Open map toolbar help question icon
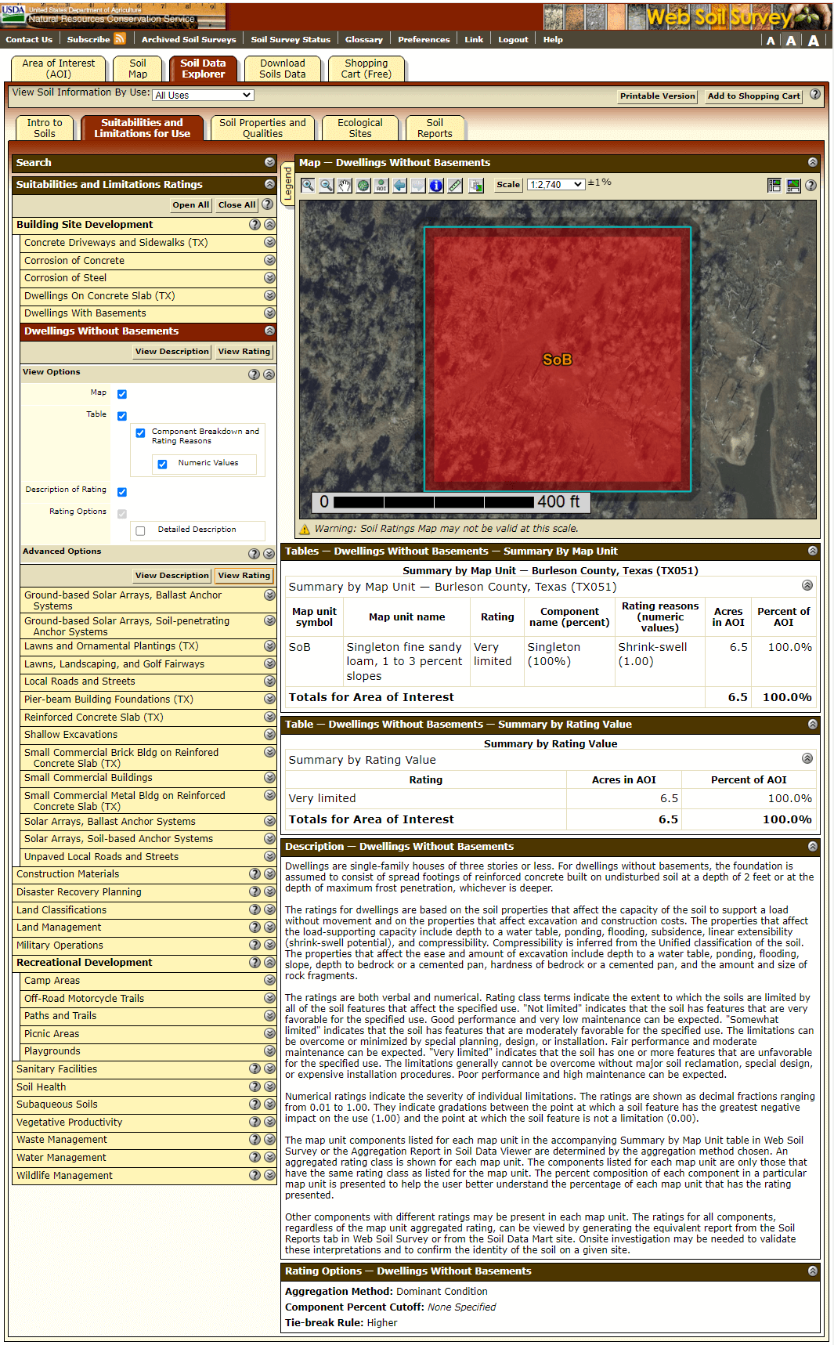Image resolution: width=834 pixels, height=1345 pixels. [x=811, y=186]
